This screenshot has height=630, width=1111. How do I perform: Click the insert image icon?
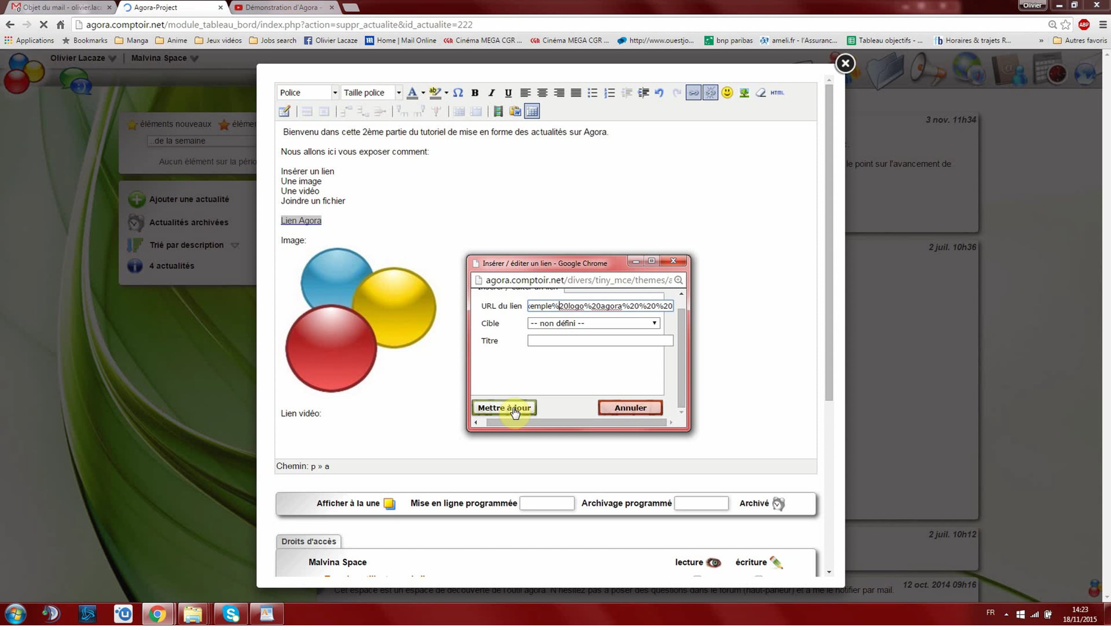[744, 93]
